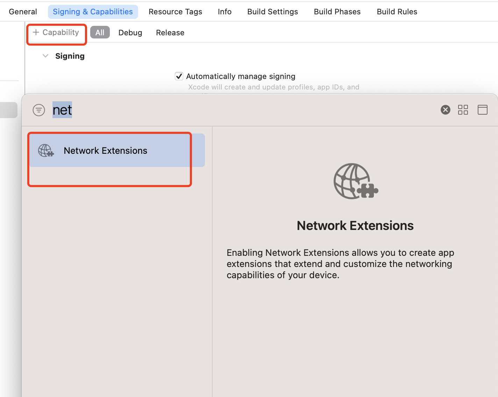Select the All configurations filter
This screenshot has width=498, height=397.
100,33
